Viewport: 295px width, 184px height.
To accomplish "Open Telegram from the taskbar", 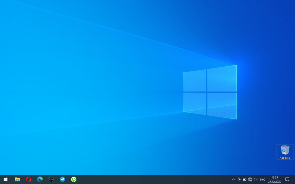I will (x=63, y=179).
